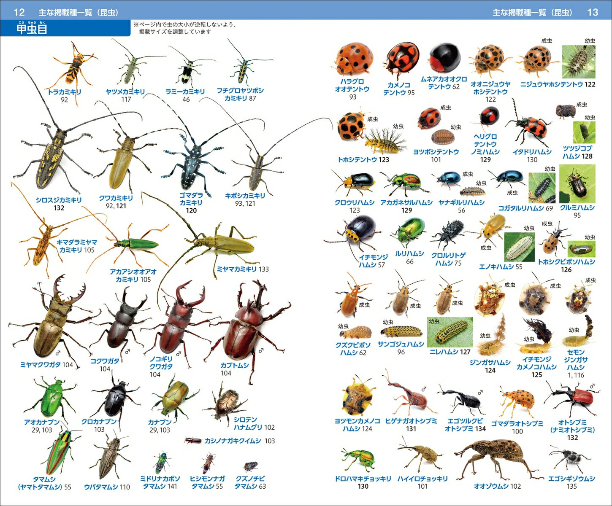Click the 甲虫目 section heading
612x506 pixels.
coord(32,30)
